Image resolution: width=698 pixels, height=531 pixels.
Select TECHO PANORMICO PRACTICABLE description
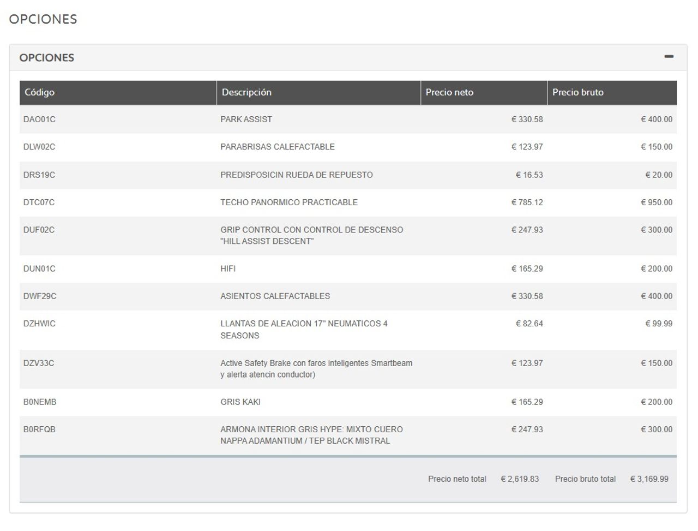(289, 202)
